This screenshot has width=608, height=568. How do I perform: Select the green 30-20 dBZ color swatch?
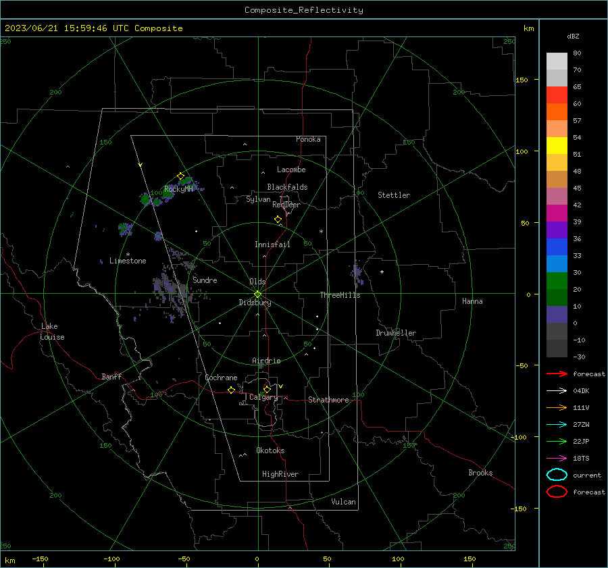pos(557,281)
